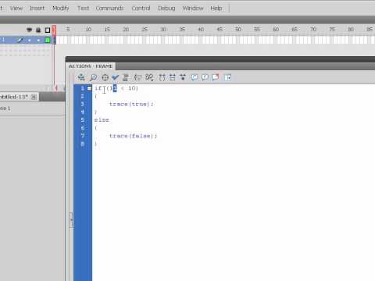Click line number 7 in the gutter
The height and width of the screenshot is (281, 375).
tap(83, 136)
